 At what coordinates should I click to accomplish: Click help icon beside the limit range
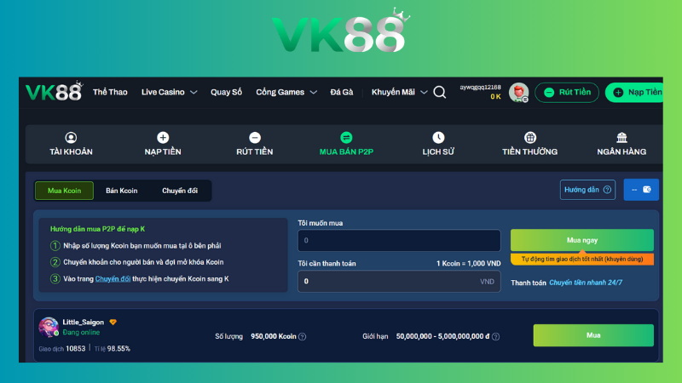(495, 336)
